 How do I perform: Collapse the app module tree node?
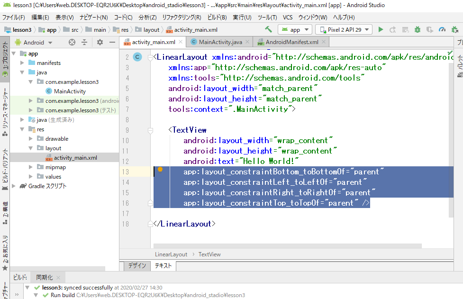coord(14,54)
